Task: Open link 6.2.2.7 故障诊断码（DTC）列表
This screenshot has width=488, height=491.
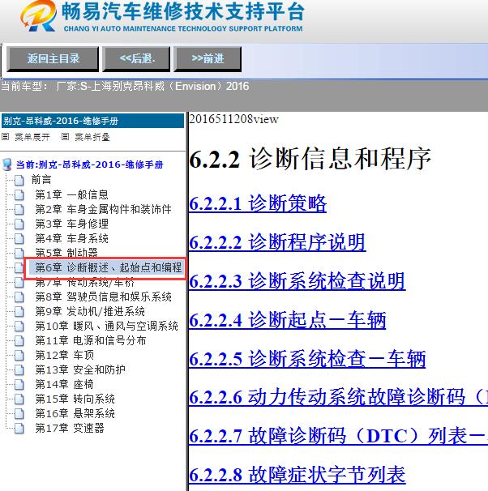Action: coord(339,437)
